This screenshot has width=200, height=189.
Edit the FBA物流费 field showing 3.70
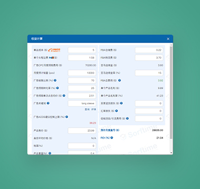pos(149,58)
